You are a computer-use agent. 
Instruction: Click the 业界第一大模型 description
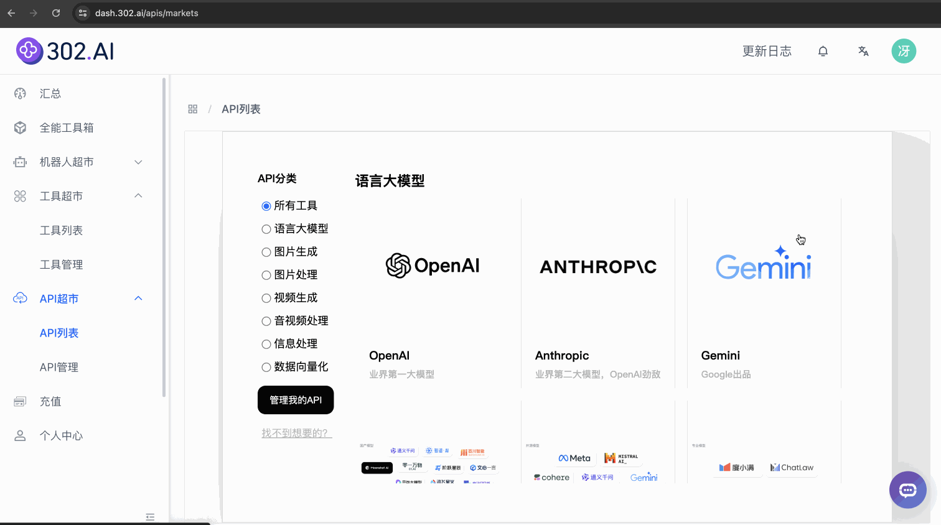click(x=401, y=374)
